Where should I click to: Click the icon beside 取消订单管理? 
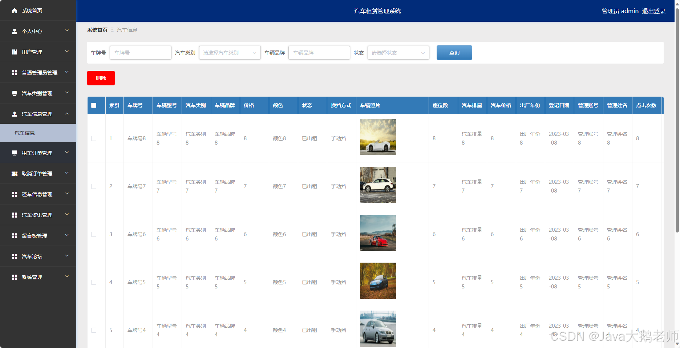(x=15, y=174)
